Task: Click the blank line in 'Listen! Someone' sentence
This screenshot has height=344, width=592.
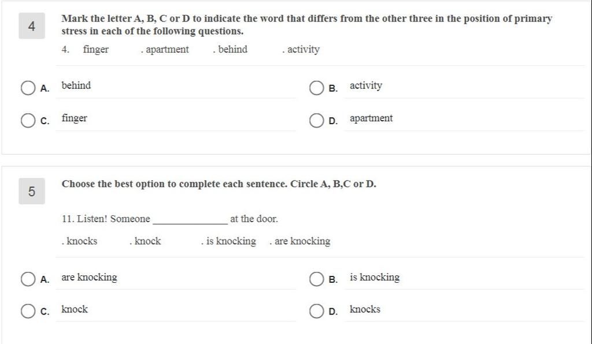Action: (190, 221)
